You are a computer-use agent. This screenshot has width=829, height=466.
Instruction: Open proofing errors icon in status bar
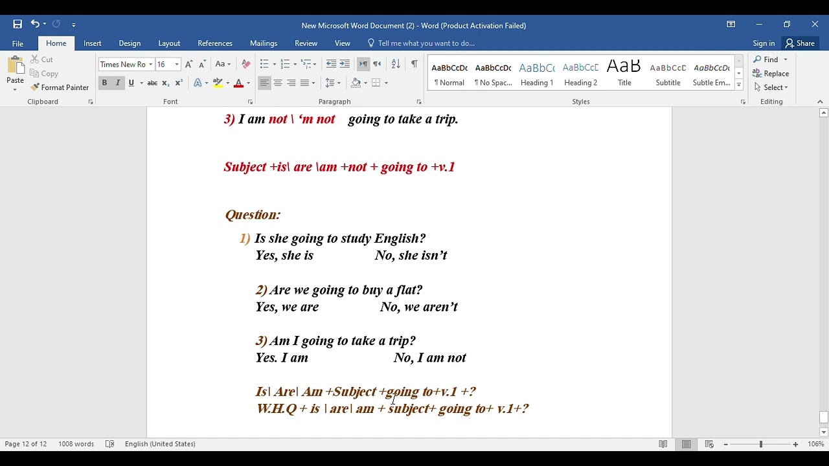[110, 444]
